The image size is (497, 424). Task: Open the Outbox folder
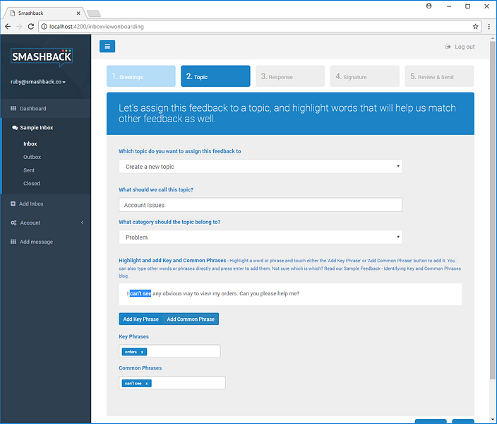pyautogui.click(x=32, y=157)
